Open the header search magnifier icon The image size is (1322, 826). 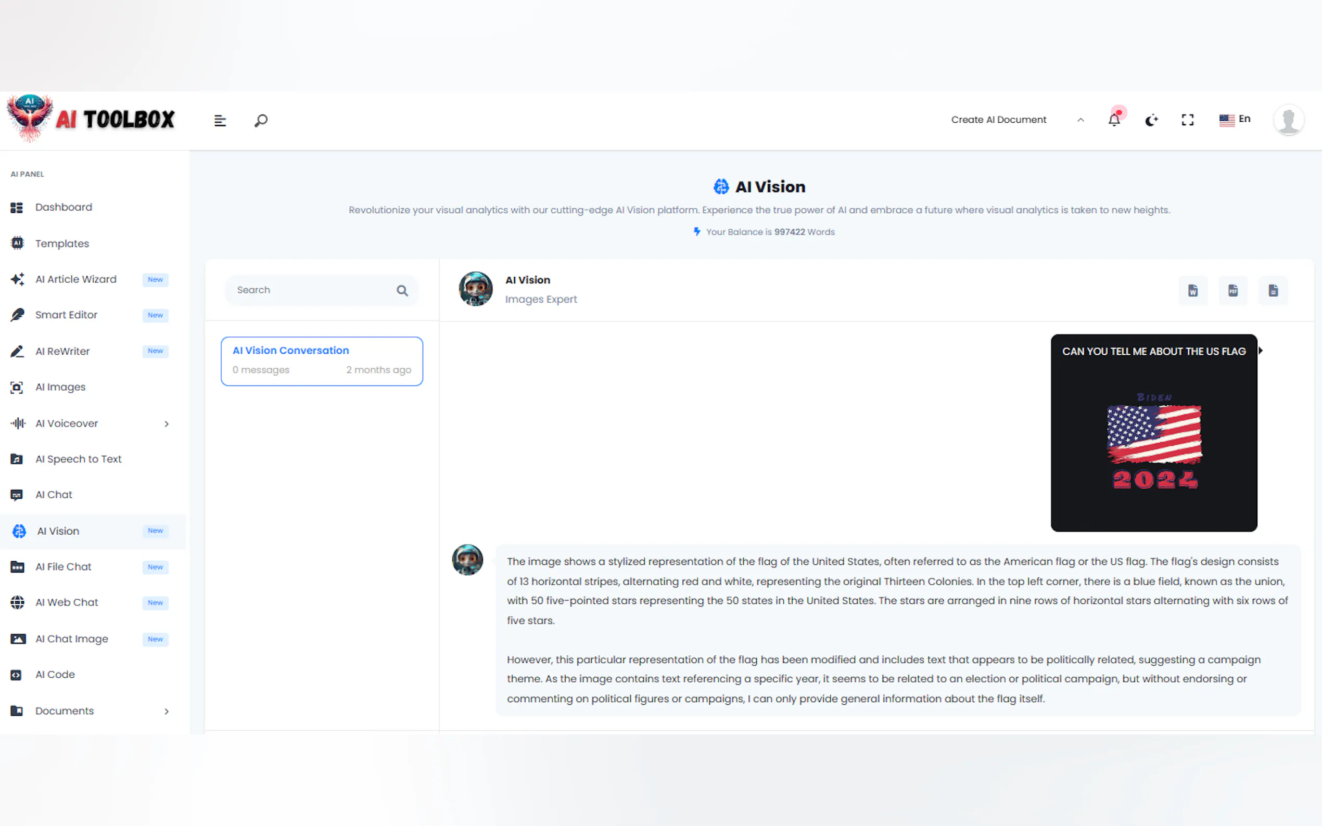(x=261, y=120)
